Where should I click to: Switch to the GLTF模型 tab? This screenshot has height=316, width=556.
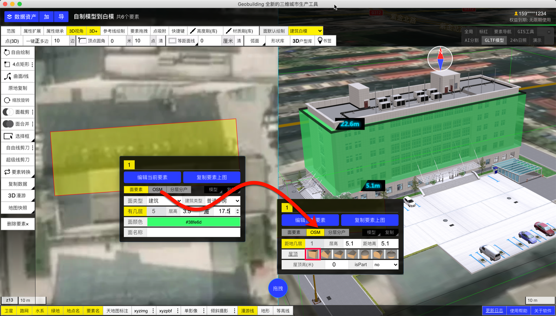coord(494,40)
